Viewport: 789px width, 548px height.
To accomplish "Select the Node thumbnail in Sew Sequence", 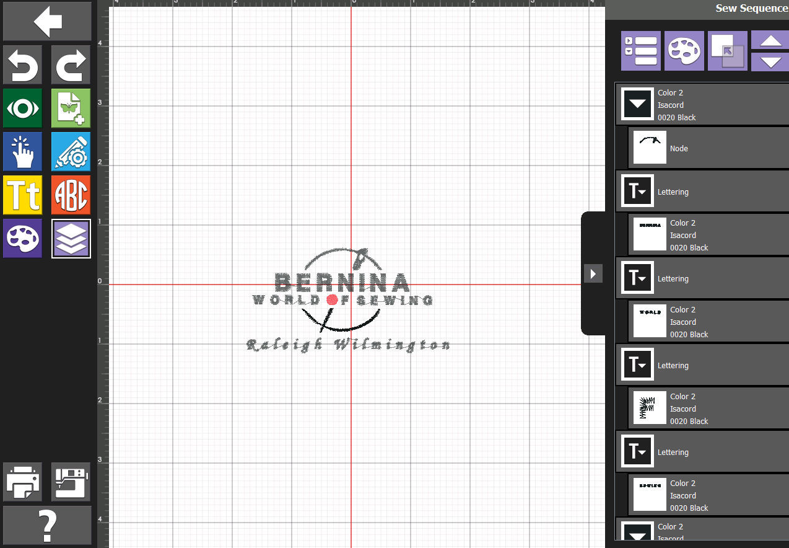I will [650, 148].
